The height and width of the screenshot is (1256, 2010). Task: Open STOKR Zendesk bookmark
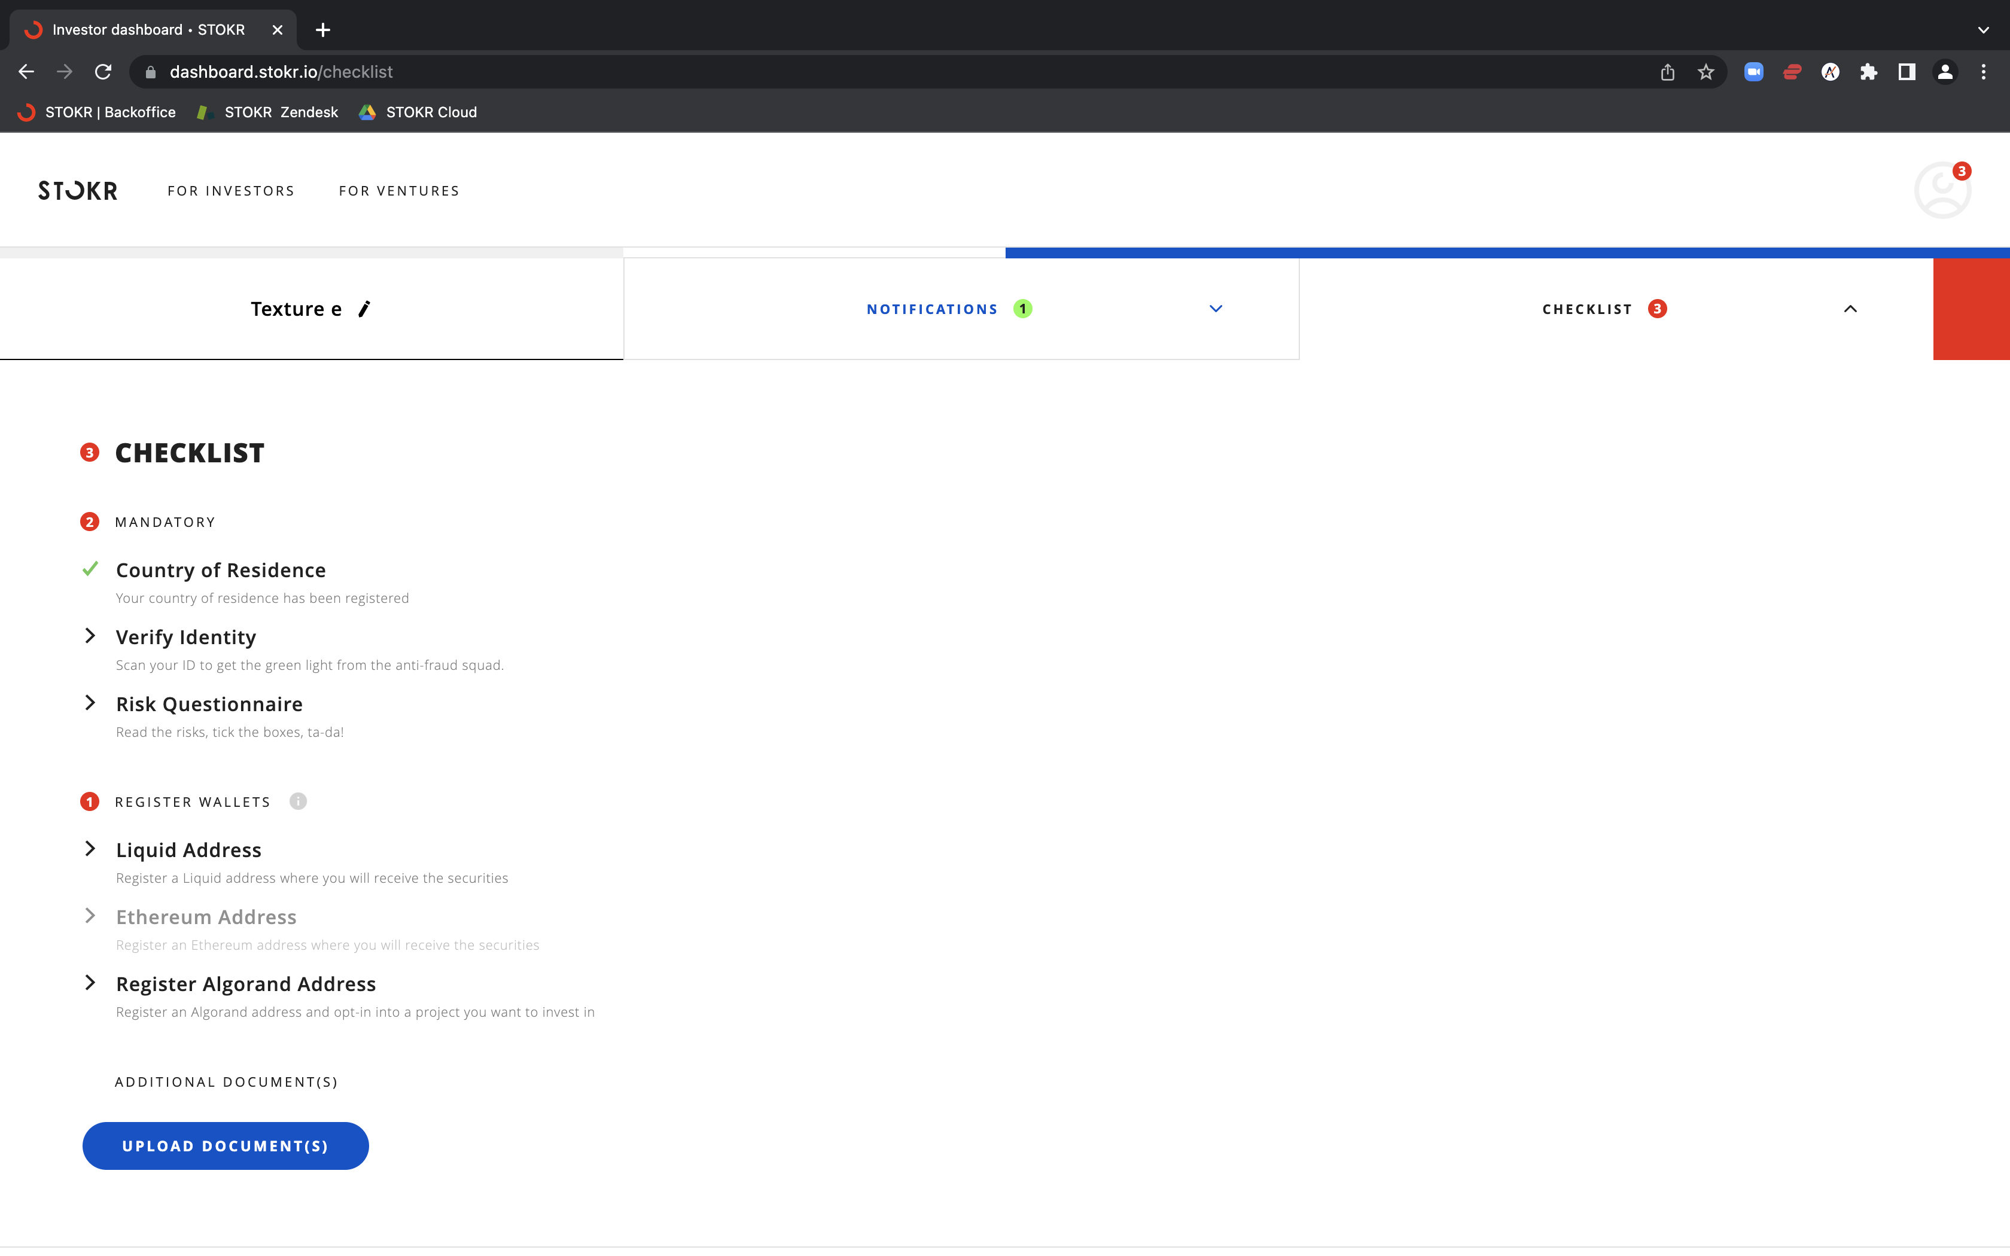[x=267, y=112]
